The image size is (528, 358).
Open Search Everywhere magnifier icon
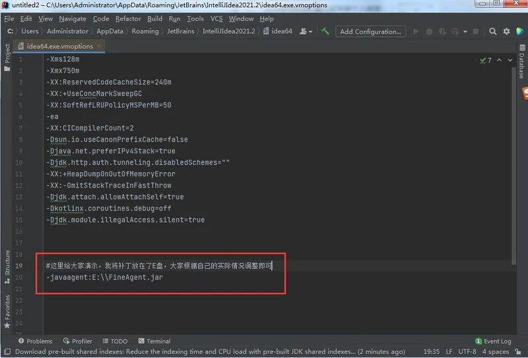493,31
